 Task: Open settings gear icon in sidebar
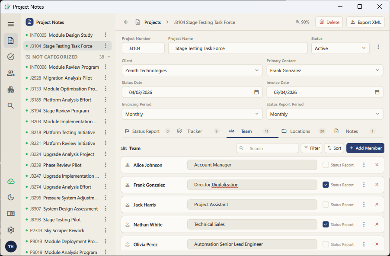11,230
